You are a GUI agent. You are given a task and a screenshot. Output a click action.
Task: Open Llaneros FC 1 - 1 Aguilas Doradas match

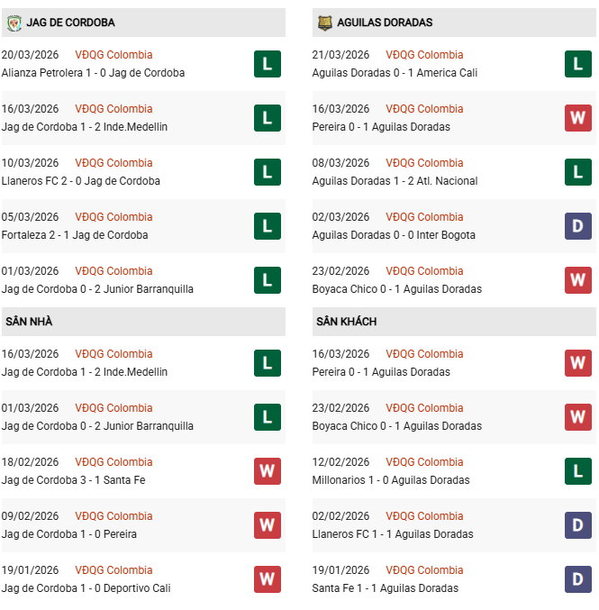393,534
